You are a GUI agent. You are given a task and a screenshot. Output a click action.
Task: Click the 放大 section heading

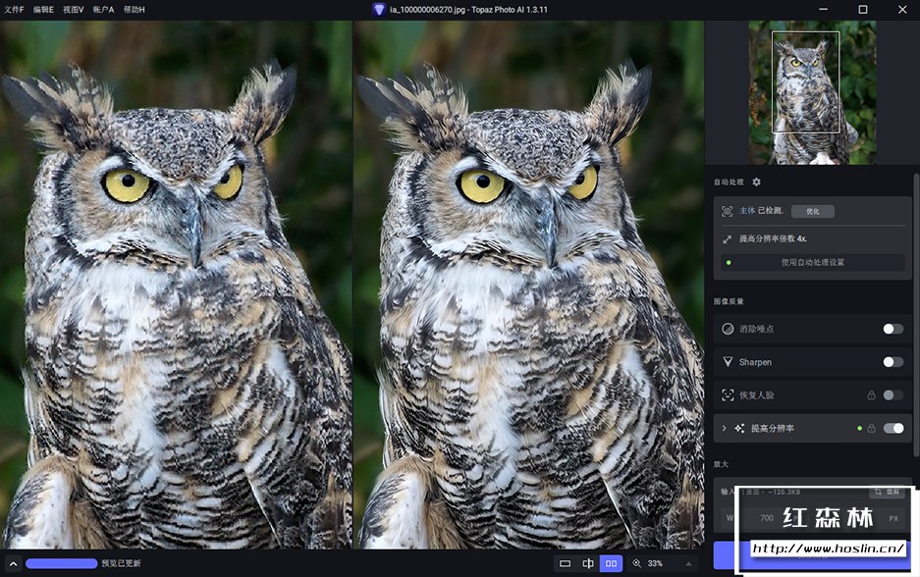pyautogui.click(x=721, y=464)
